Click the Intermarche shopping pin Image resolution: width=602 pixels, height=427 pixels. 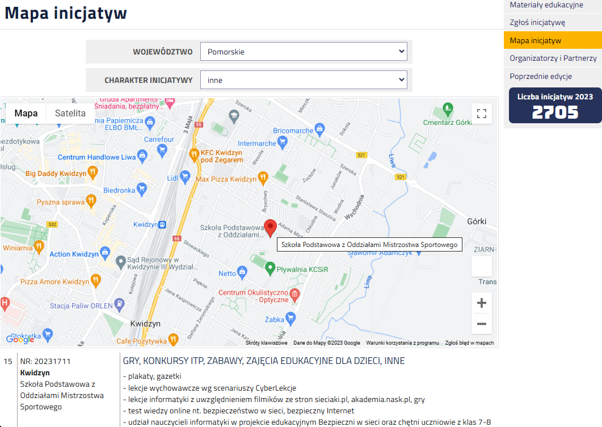click(x=283, y=143)
